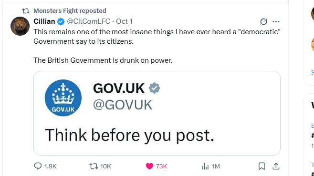Share the post using the upload arrow icon

276,166
